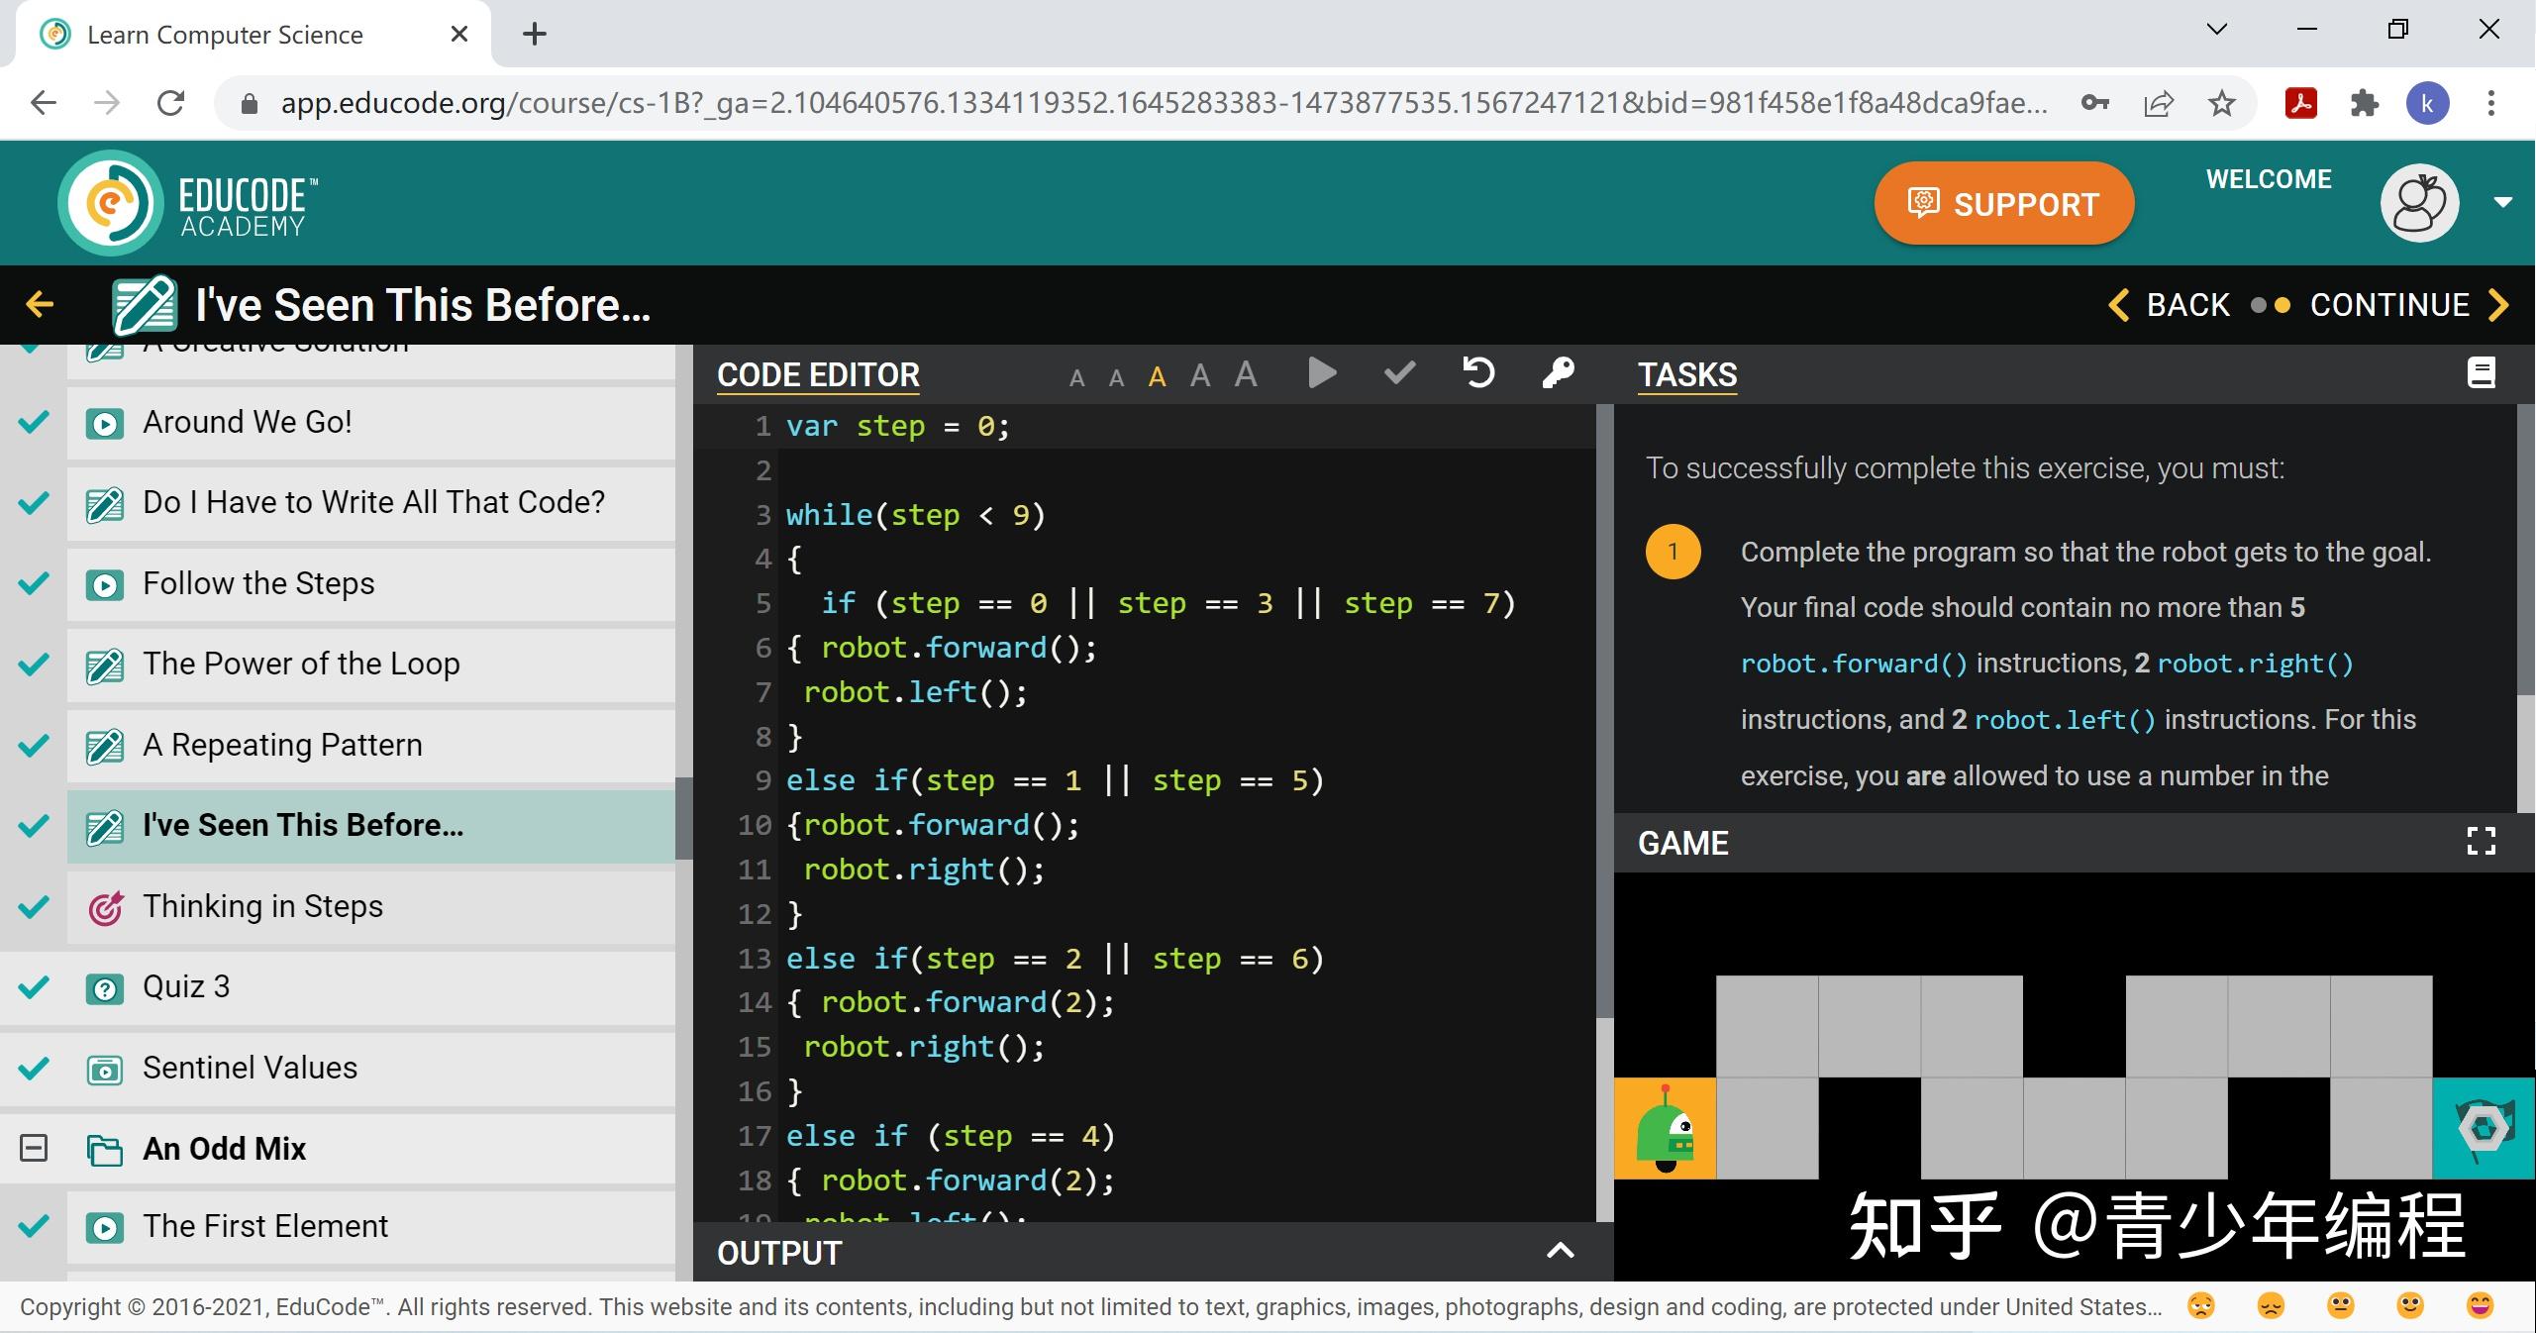Open the Adobe PDF extension icon

(x=2300, y=103)
